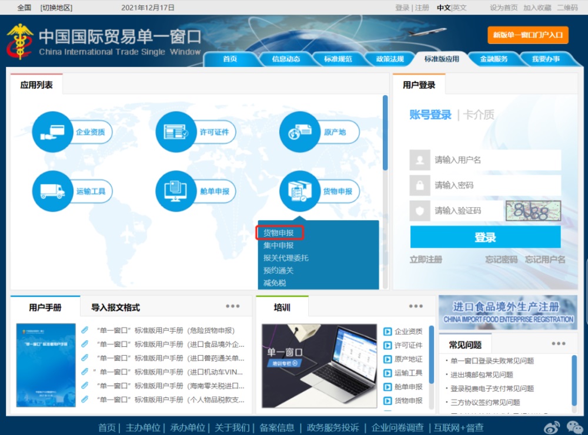Click 二维码 in top bar

click(x=567, y=8)
